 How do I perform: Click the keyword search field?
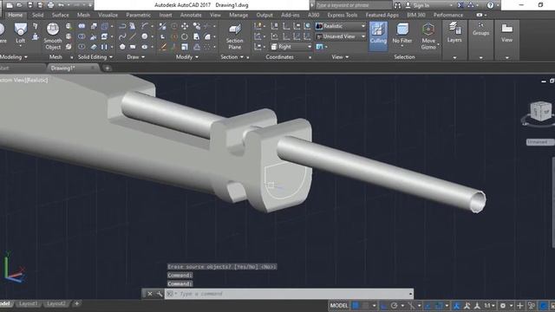point(353,5)
